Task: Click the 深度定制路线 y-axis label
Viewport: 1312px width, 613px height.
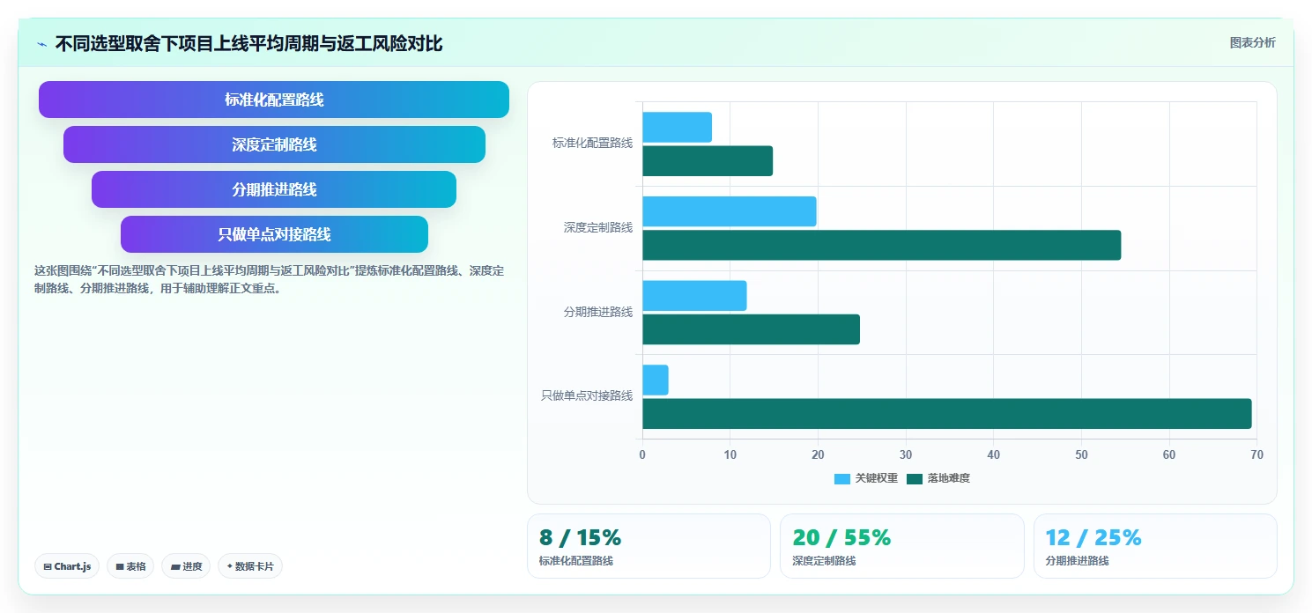Action: click(598, 227)
